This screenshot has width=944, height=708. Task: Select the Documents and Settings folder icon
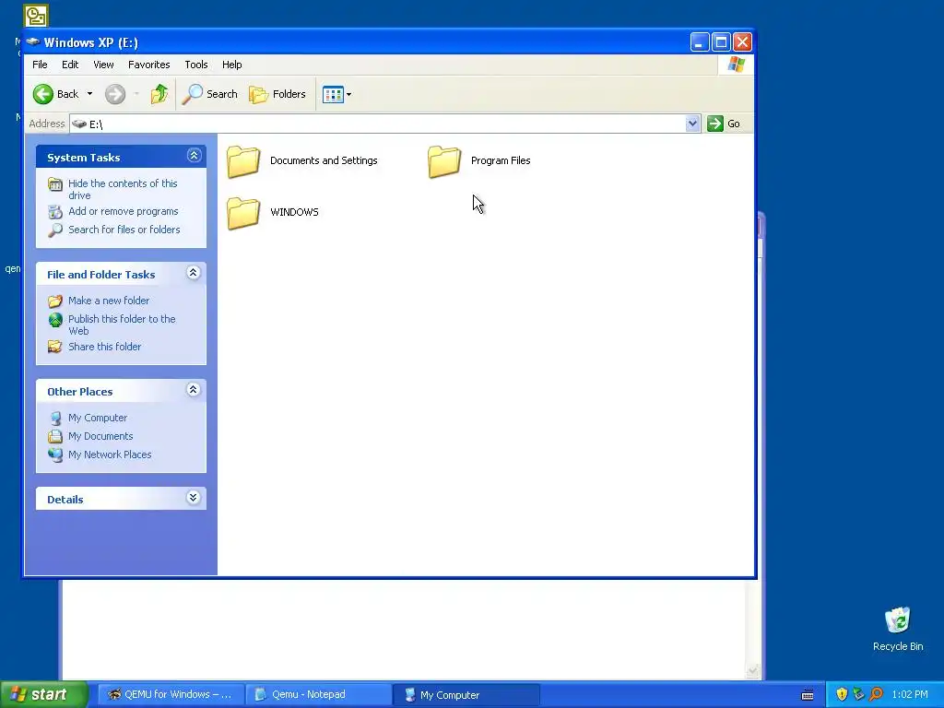pos(243,161)
